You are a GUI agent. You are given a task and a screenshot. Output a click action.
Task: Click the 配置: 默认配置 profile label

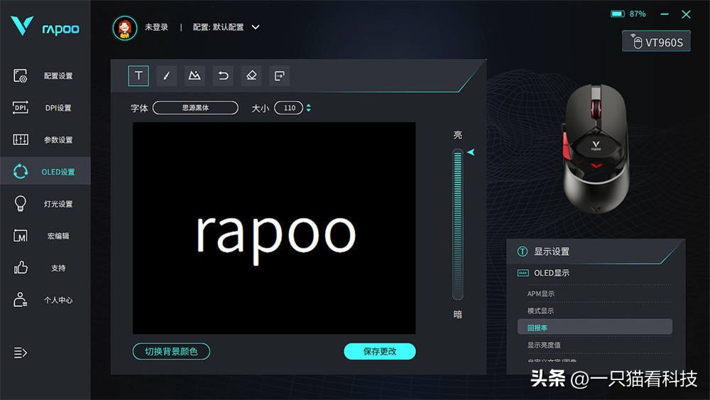(x=218, y=27)
